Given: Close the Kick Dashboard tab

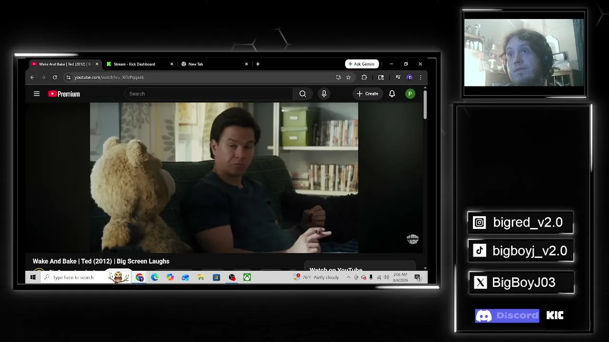Looking at the screenshot, I should [x=172, y=64].
